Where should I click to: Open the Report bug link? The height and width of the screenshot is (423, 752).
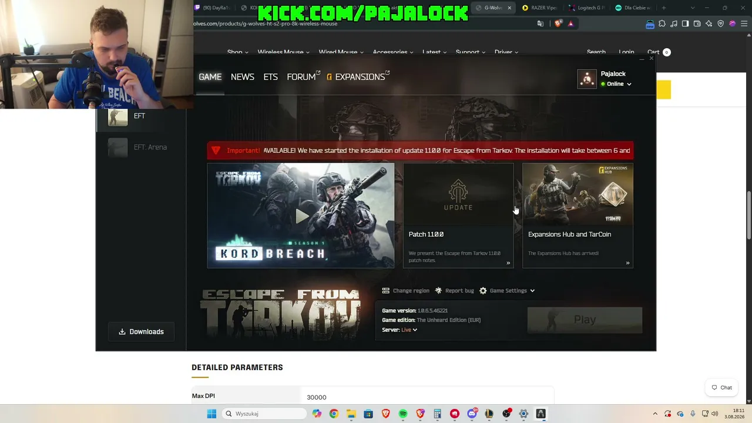459,291
